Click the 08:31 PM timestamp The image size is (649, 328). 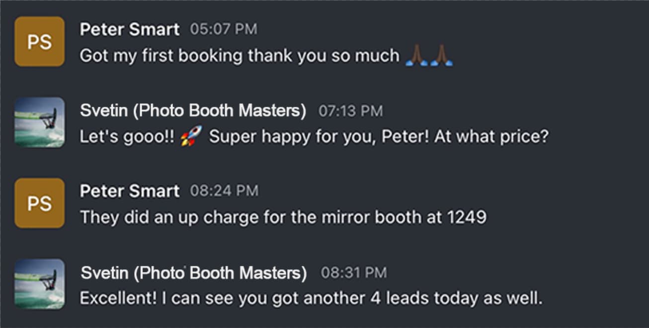[353, 273]
